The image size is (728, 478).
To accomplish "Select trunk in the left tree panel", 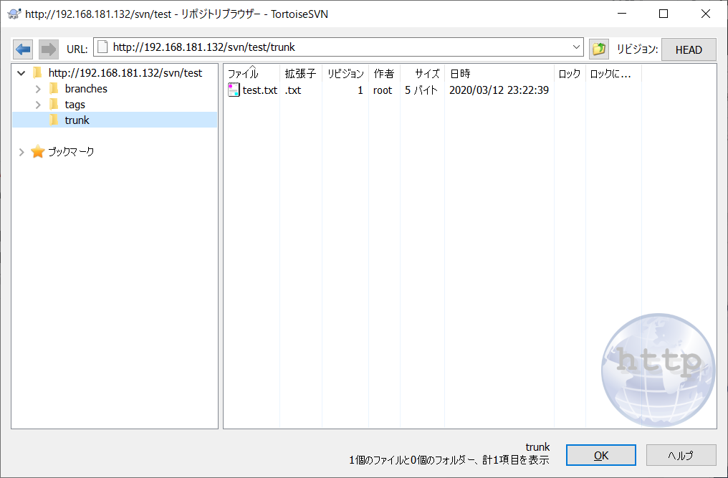I will coord(75,120).
